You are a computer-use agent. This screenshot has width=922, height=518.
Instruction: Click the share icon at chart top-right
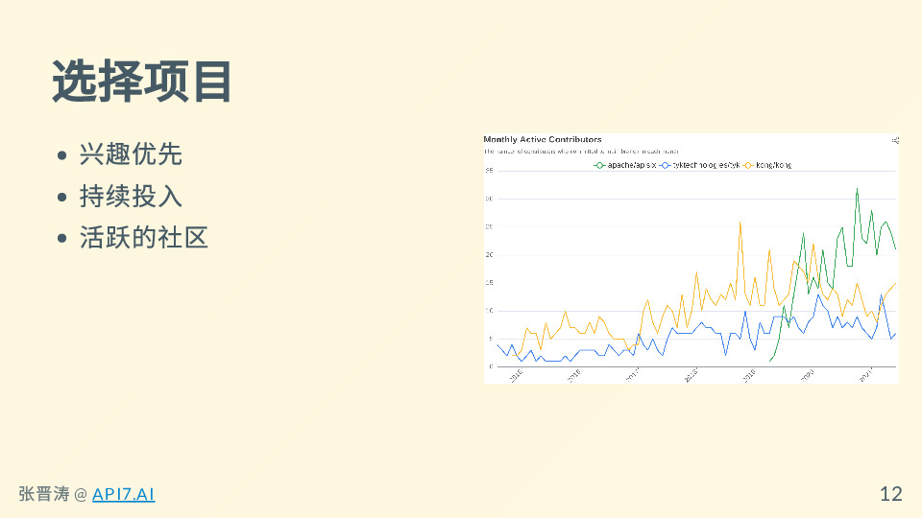(x=895, y=140)
